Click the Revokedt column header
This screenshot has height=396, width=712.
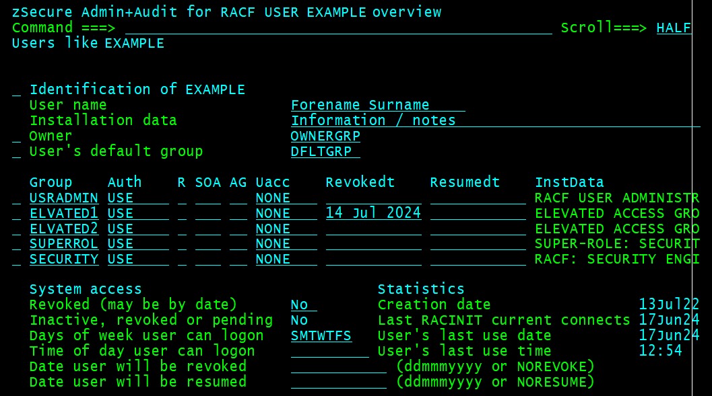tap(360, 182)
